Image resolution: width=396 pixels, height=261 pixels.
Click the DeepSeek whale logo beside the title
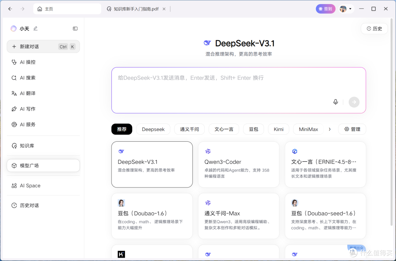click(x=207, y=43)
